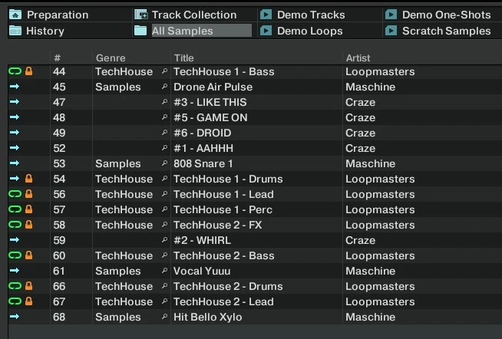Toggle the lock on TechHouse 2 - Lead
Screen dimensions: 502x339
[x=28, y=301]
